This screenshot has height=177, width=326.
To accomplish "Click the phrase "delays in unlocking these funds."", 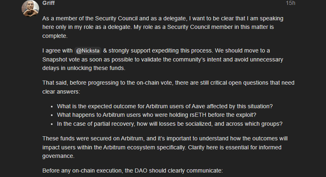I will tap(84, 68).
